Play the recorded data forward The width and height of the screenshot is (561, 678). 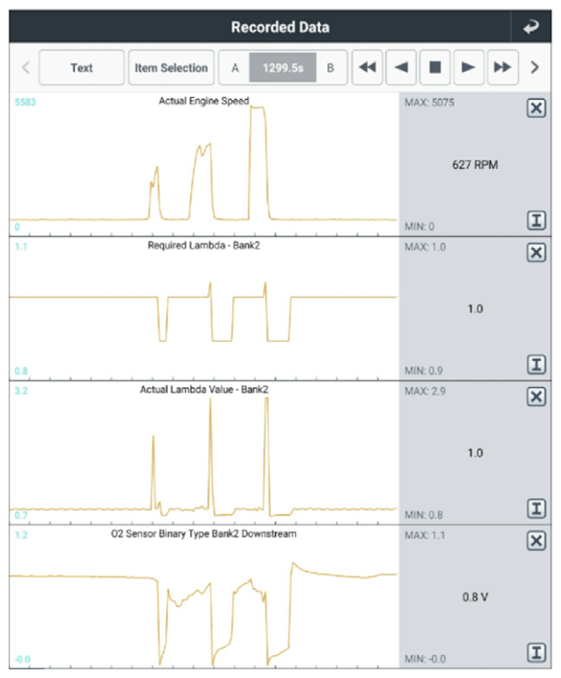[x=469, y=67]
